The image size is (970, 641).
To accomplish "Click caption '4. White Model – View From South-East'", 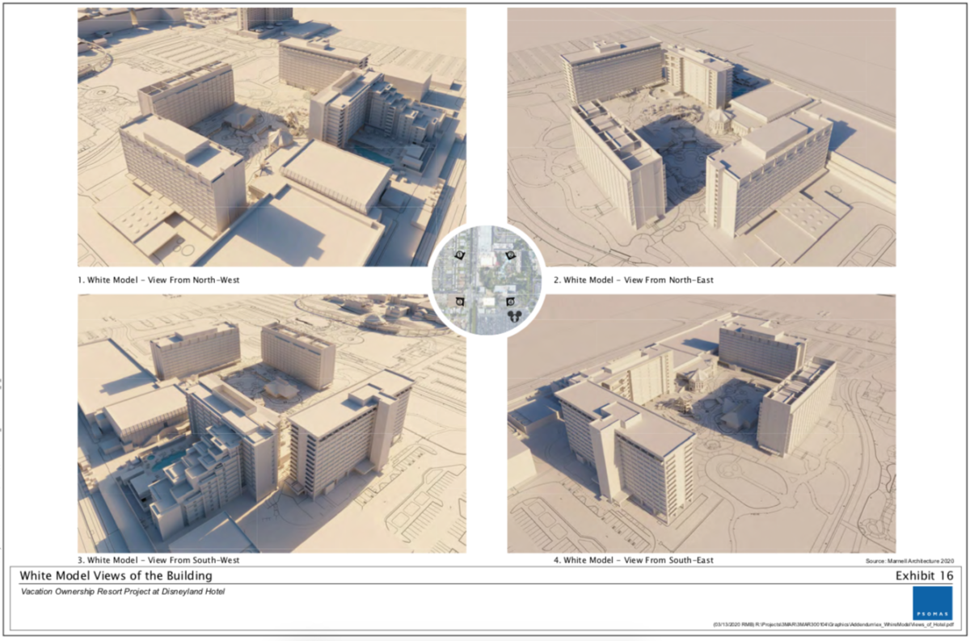I will point(634,559).
